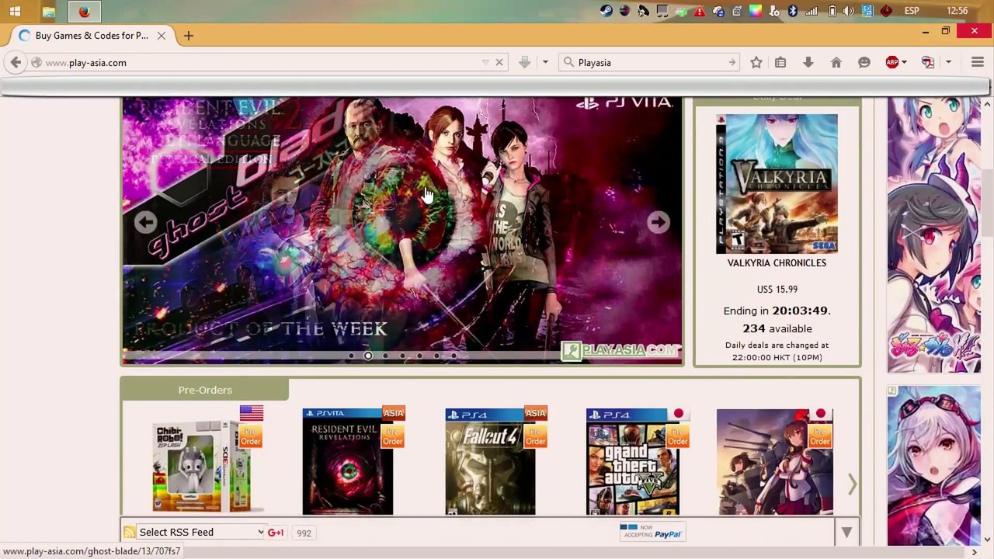Viewport: 994px width, 559px height.
Task: Open the anime battleship girl pre-order
Action: 775,461
